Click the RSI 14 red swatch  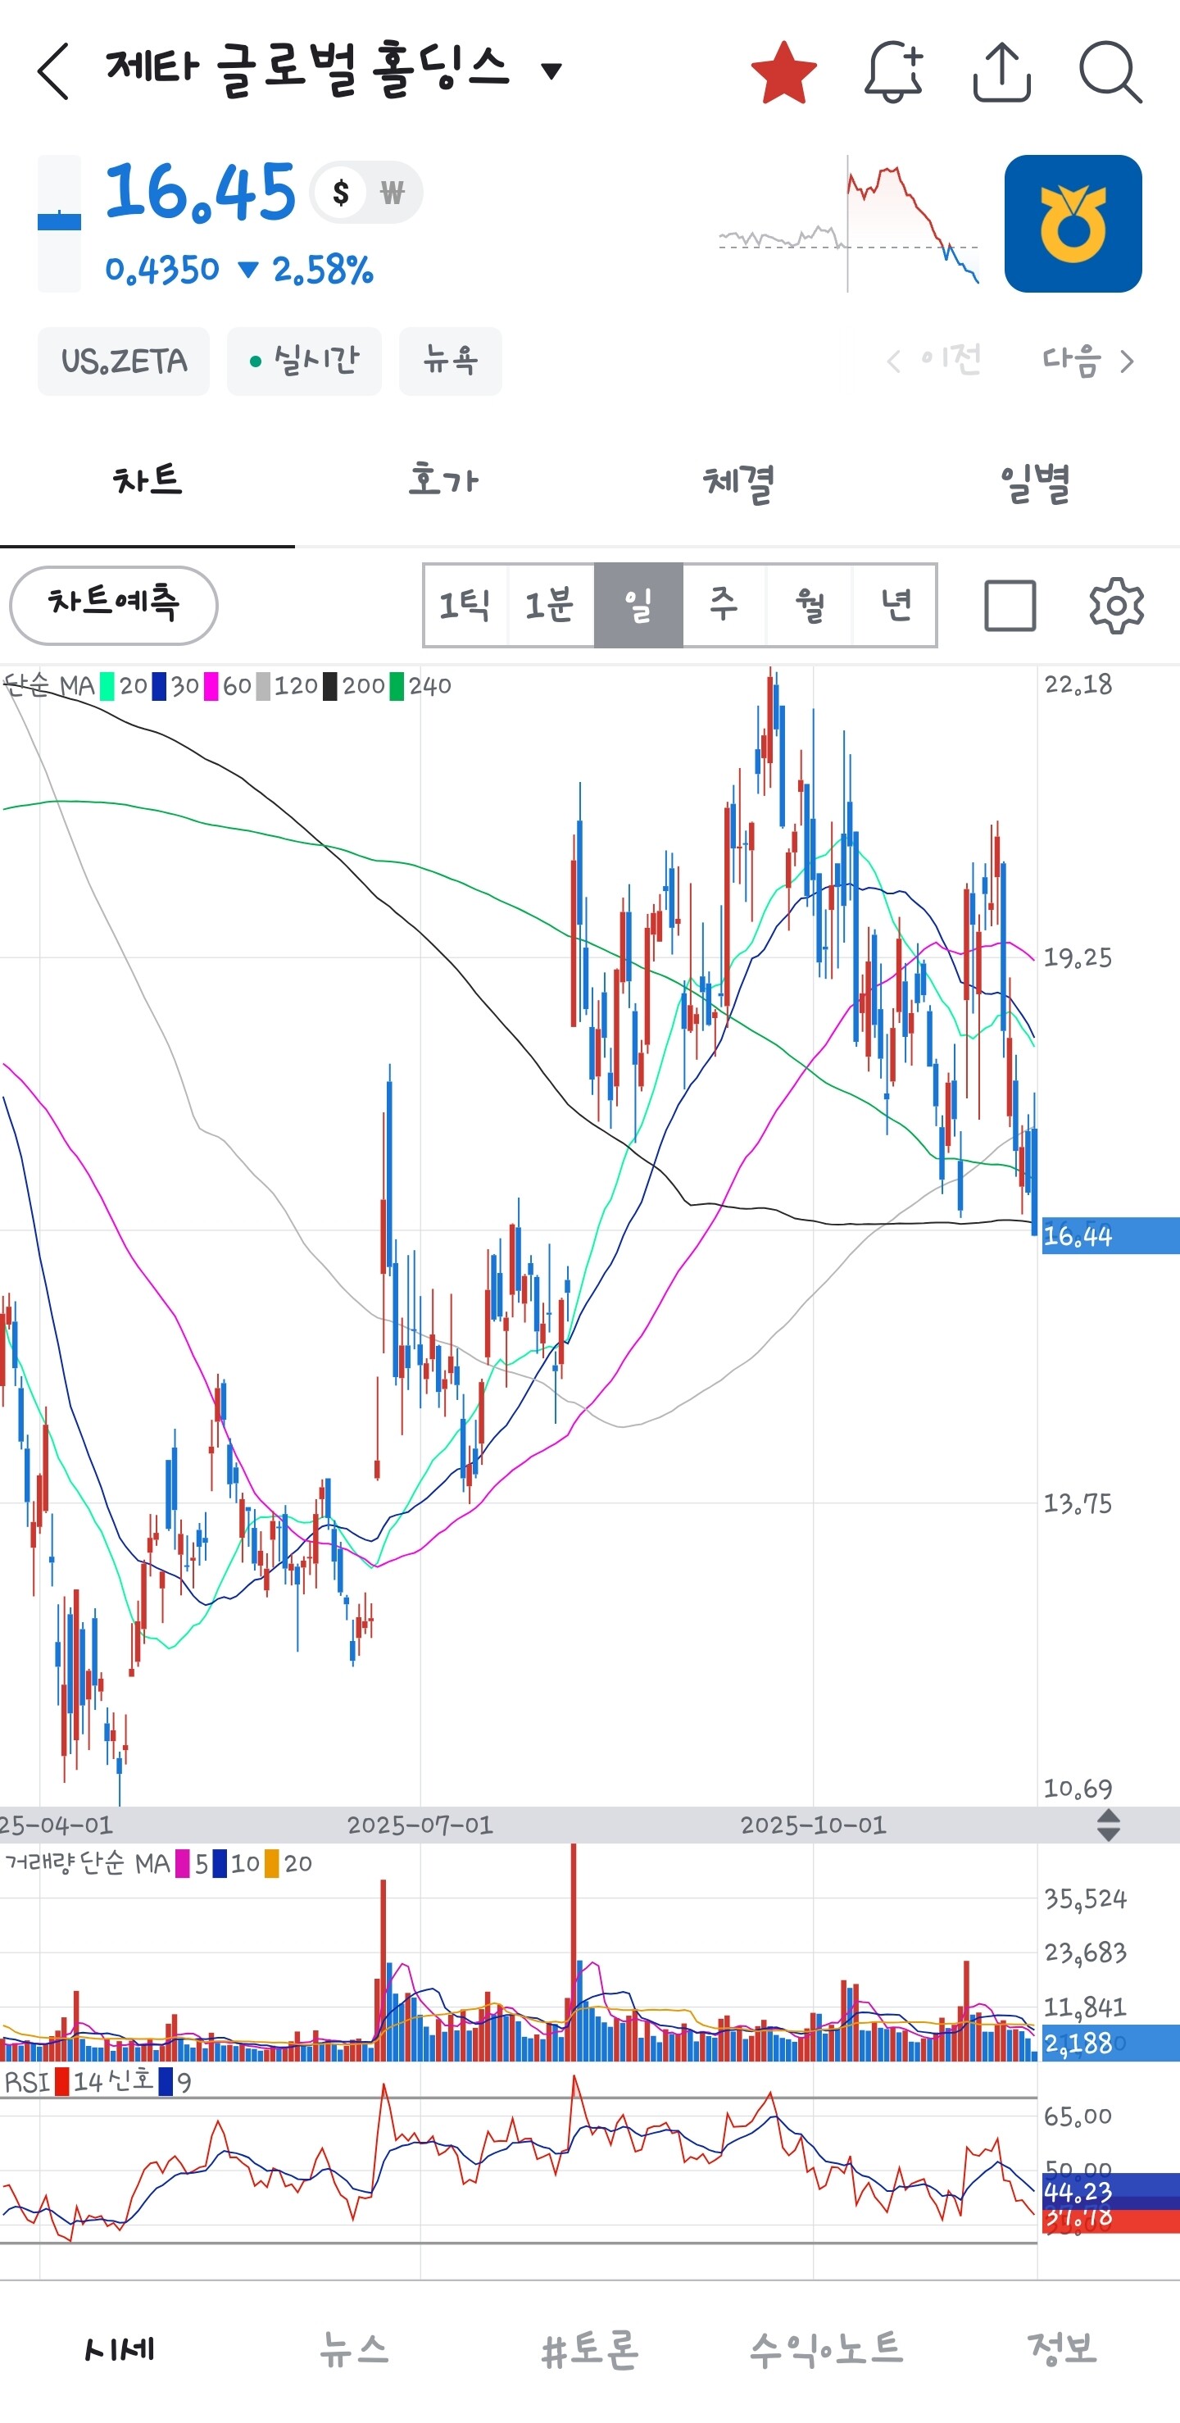coord(62,2083)
